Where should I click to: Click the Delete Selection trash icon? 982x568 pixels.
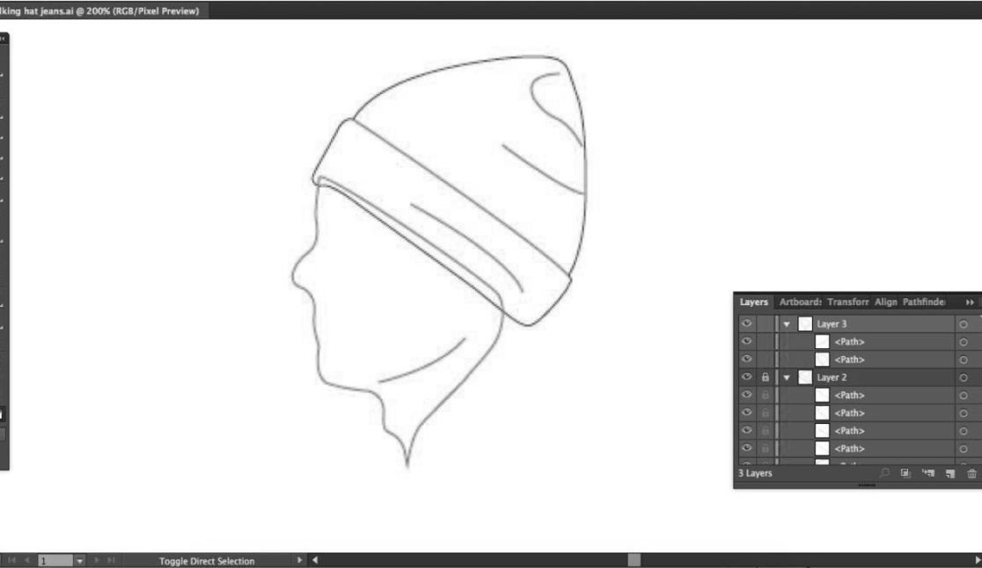(x=971, y=473)
